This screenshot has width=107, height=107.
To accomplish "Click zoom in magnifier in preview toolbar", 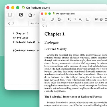I will point(80,19).
